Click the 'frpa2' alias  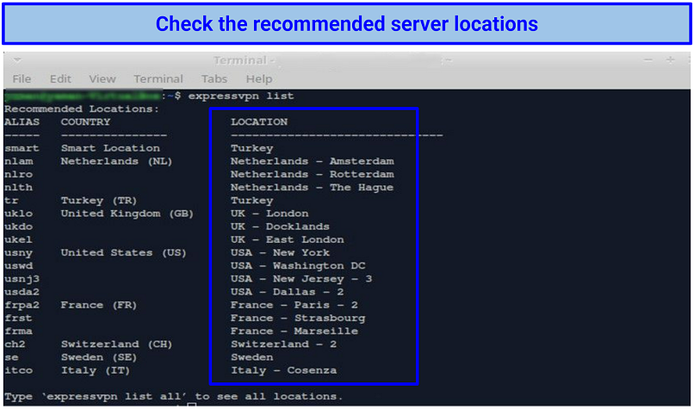coord(22,305)
